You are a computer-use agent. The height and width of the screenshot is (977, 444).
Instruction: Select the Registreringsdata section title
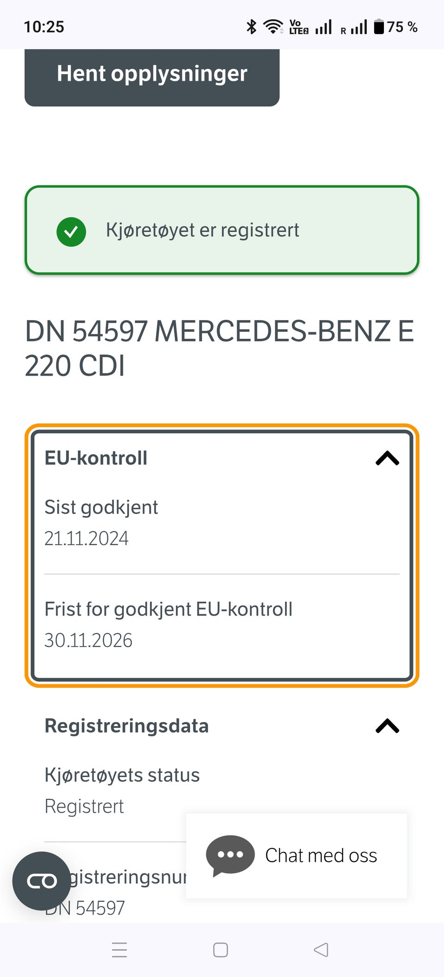pyautogui.click(x=127, y=726)
